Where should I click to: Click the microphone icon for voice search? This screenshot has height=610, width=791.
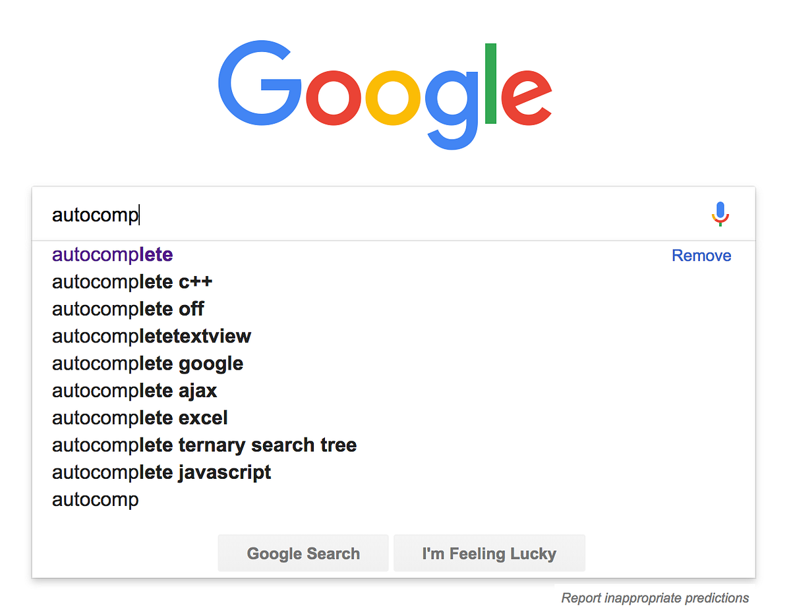pyautogui.click(x=720, y=213)
